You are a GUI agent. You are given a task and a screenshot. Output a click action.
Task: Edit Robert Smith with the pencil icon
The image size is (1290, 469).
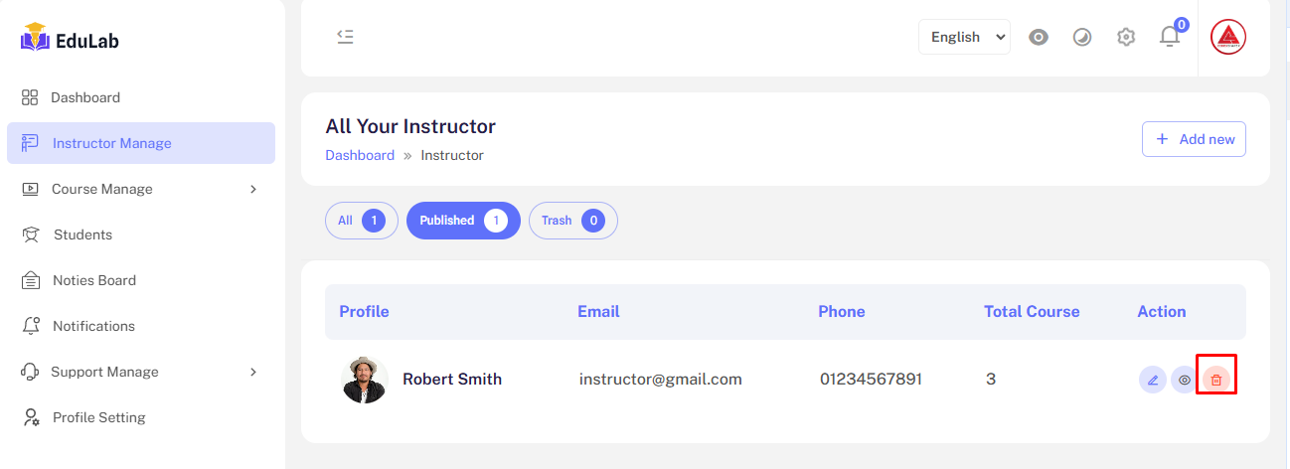pos(1153,380)
